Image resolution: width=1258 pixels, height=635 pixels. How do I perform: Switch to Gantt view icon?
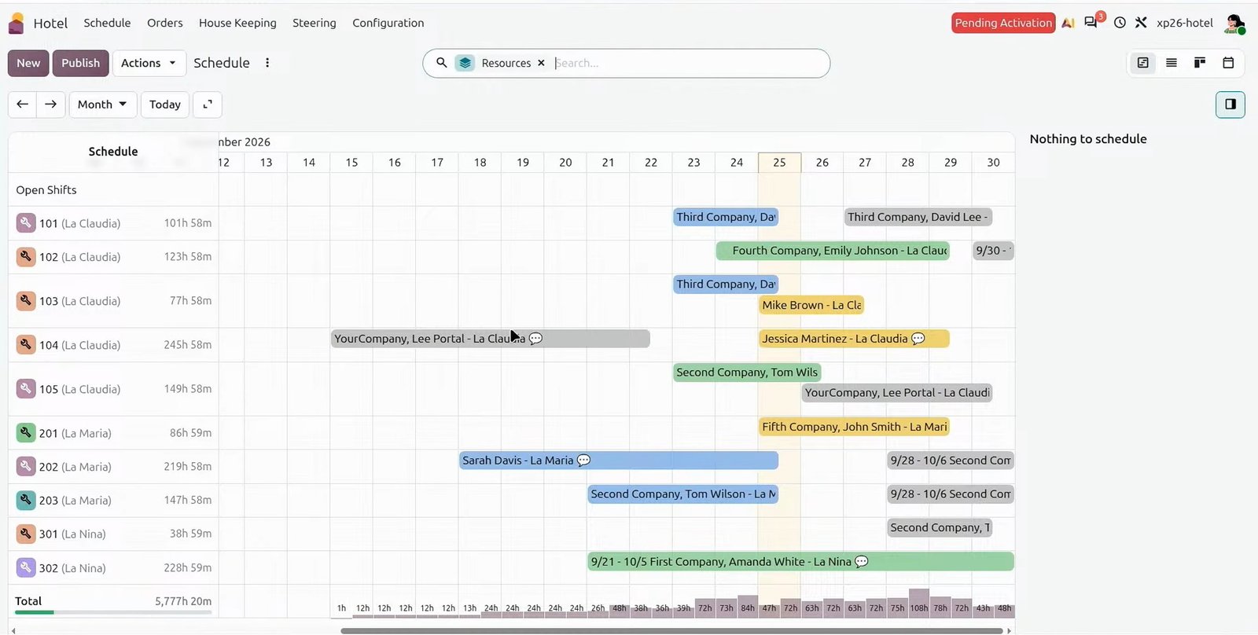(x=1143, y=63)
